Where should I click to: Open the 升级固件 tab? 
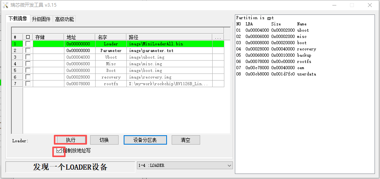pyautogui.click(x=41, y=19)
